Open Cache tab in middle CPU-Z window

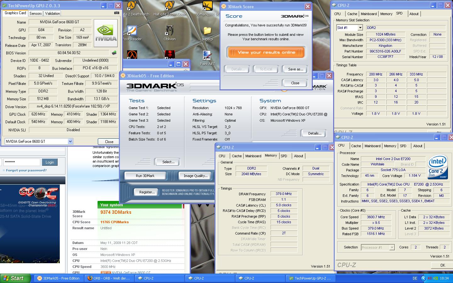click(237, 156)
